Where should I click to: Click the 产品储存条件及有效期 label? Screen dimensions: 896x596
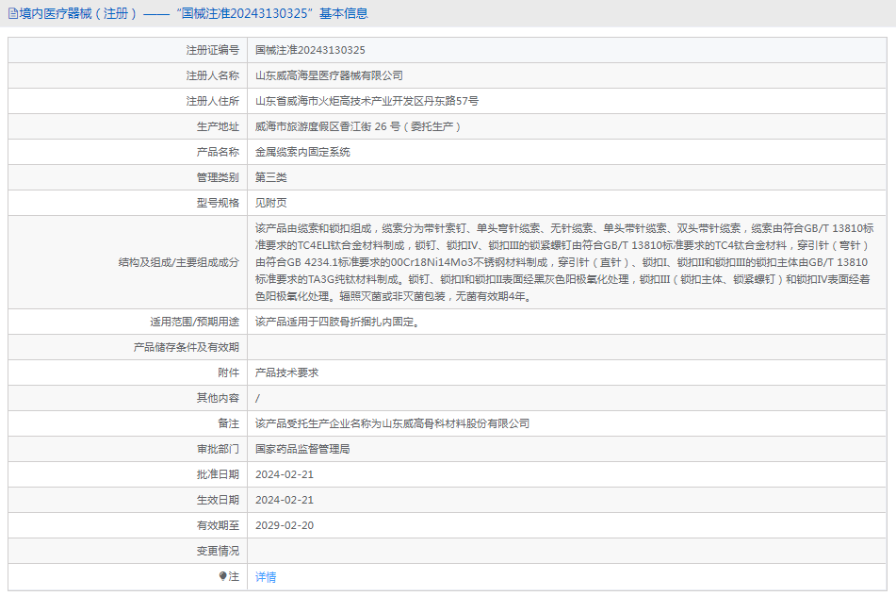tap(187, 347)
